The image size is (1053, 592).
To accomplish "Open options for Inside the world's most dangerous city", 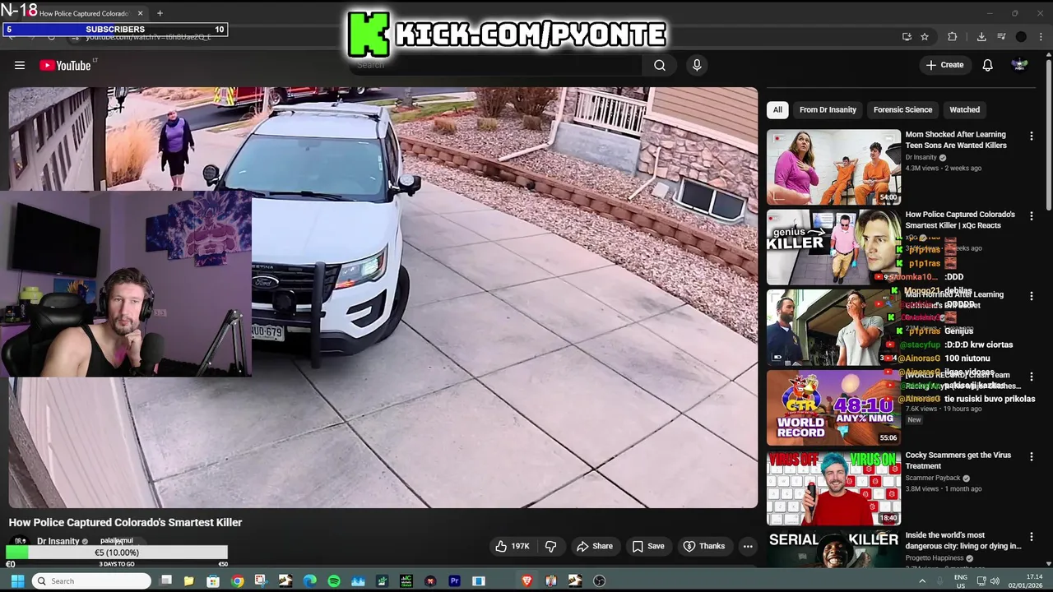I will [x=1032, y=537].
